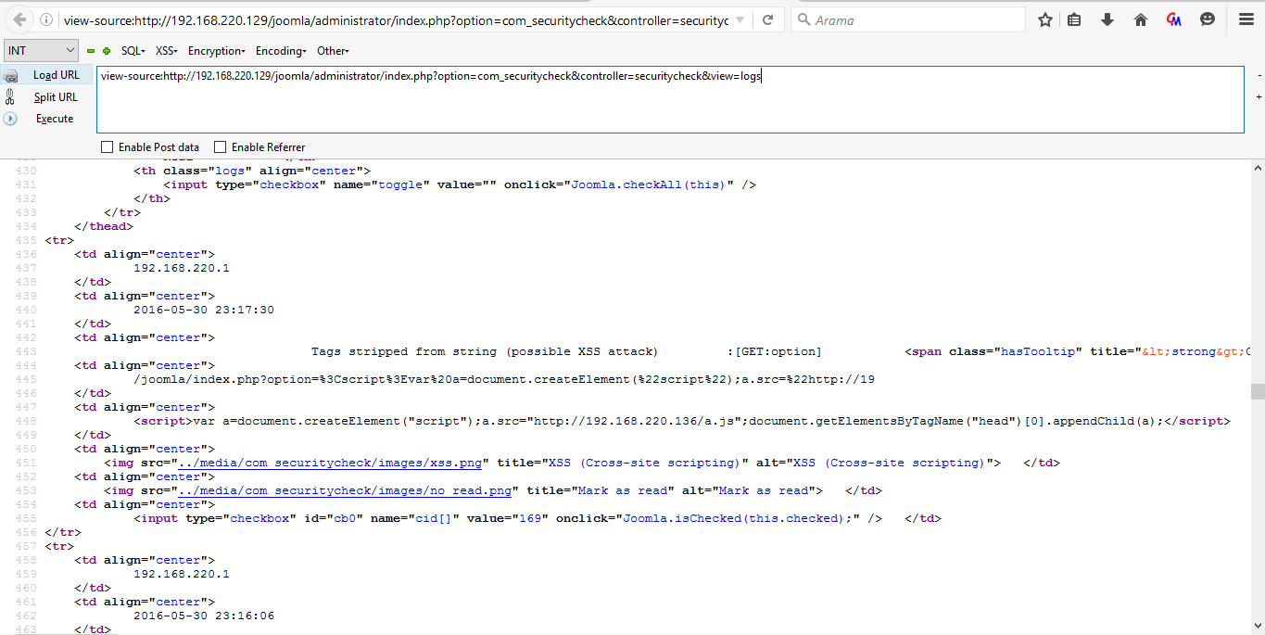Click the IP 192.168.220.1 on line 459
1265x635 pixels.
coord(182,574)
